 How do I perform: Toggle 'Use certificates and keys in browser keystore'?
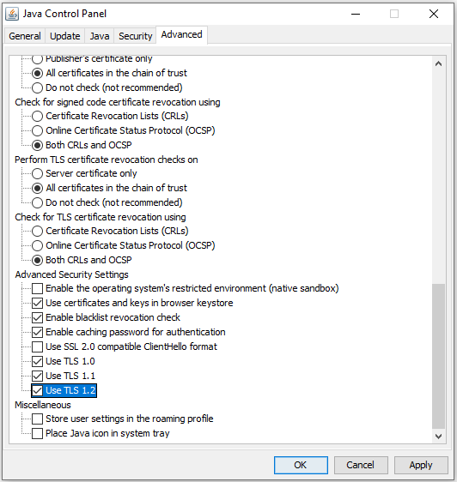point(37,303)
